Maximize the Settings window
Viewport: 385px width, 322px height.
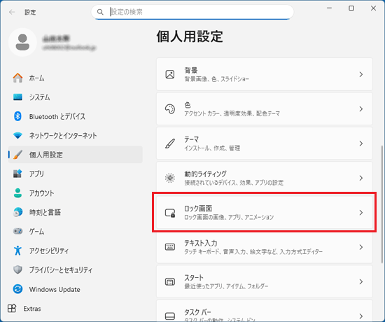tap(351, 8)
